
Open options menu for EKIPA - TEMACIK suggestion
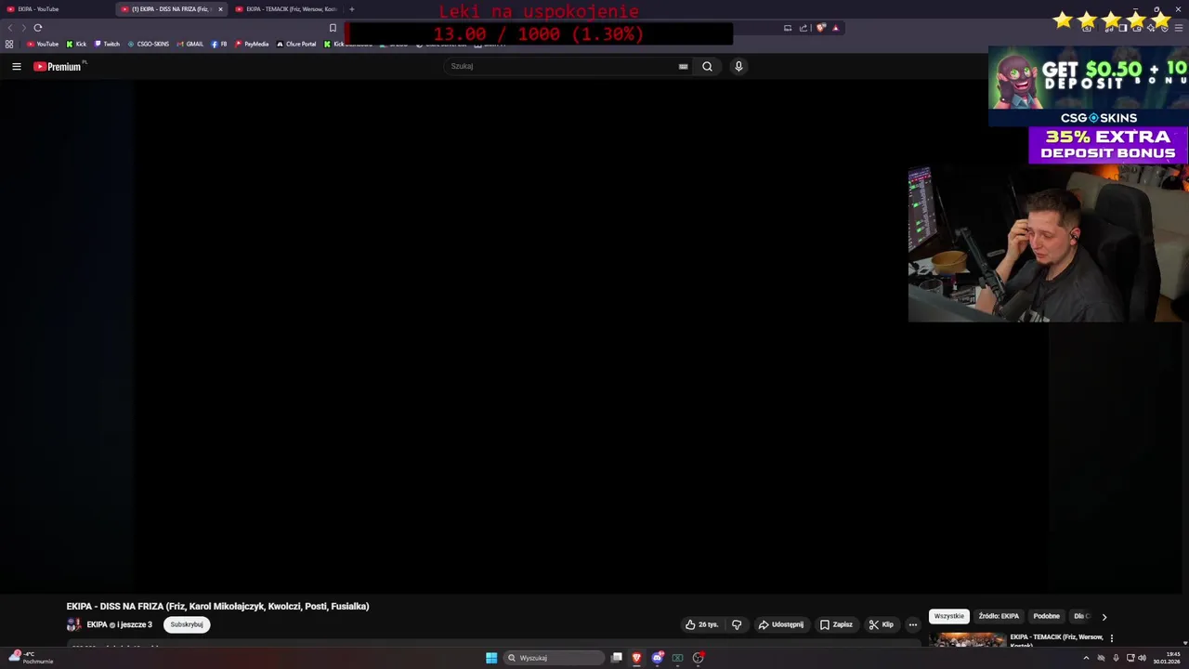point(1111,638)
